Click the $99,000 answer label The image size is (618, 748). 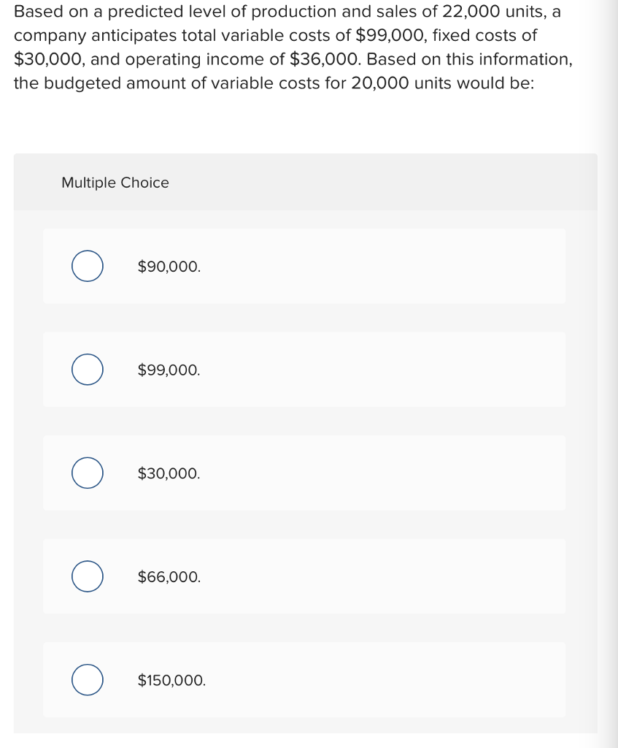[168, 370]
